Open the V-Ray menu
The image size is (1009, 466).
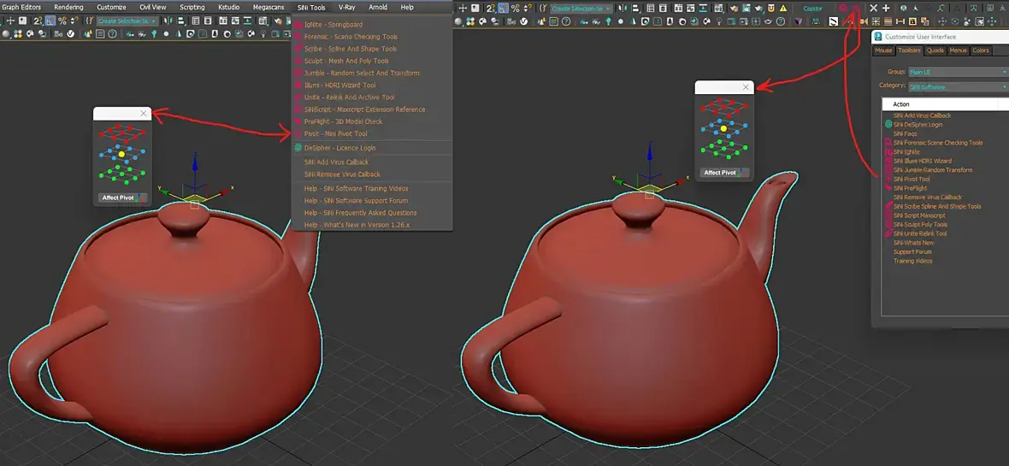click(347, 7)
